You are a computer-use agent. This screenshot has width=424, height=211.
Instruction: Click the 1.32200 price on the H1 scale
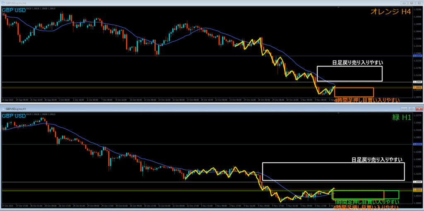tap(417, 152)
